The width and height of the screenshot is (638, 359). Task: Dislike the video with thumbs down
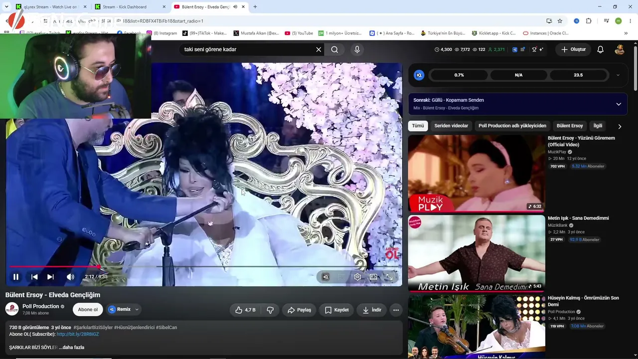coord(270,310)
